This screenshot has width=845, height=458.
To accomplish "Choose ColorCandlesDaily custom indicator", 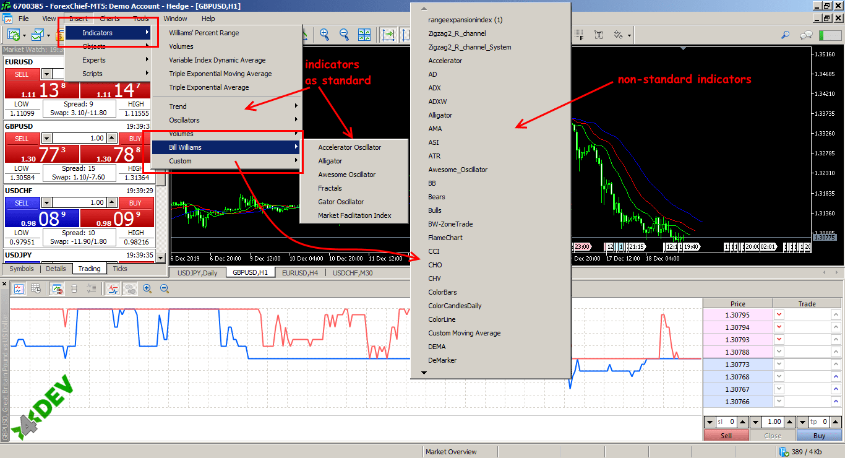I will point(490,306).
